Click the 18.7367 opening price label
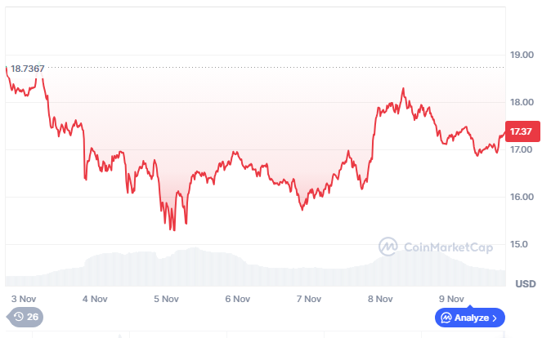This screenshot has width=551, height=338. [28, 69]
